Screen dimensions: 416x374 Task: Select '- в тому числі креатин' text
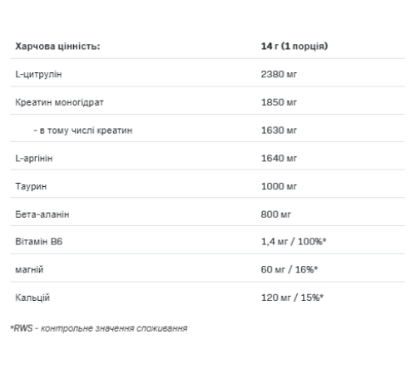pyautogui.click(x=83, y=130)
